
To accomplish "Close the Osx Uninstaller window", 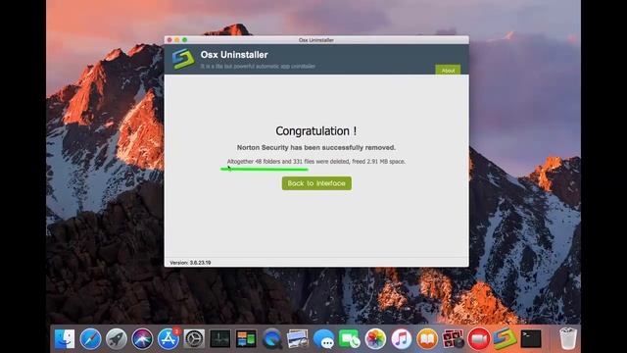I will pos(169,40).
